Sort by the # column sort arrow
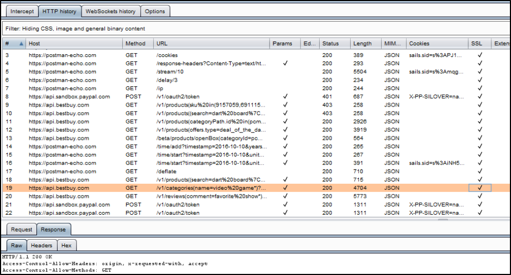The height and width of the screenshot is (275, 511). 21,43
